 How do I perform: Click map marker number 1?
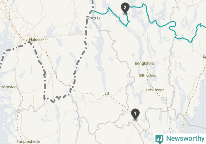tap(135, 114)
